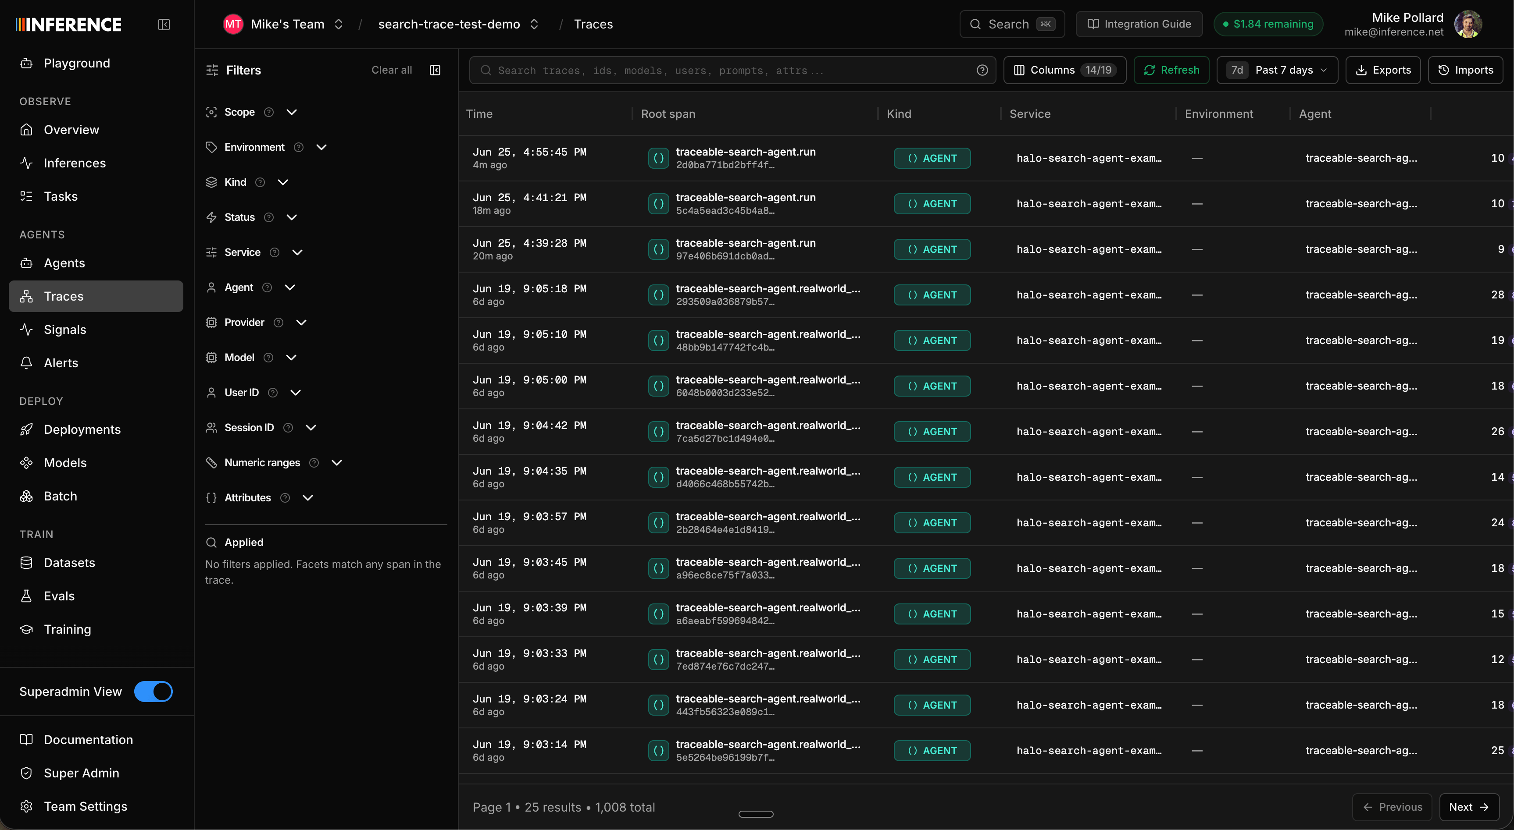Viewport: 1514px width, 830px height.
Task: Expand the Provider filter
Action: (x=301, y=323)
